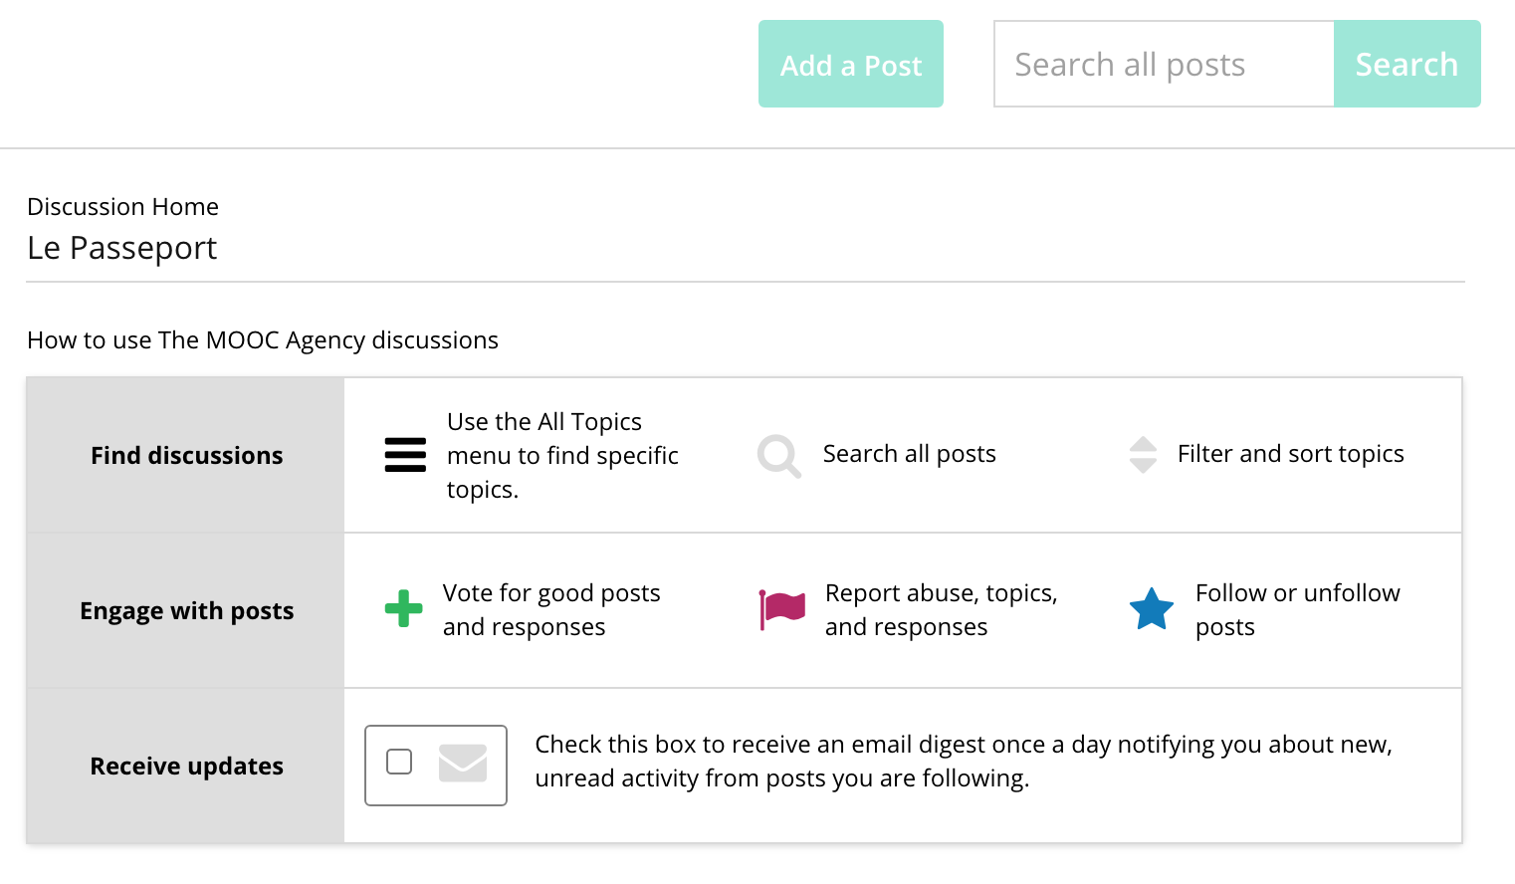Viewport: 1515px width, 884px height.
Task: Click 'Vote for good posts and responses' text
Action: (550, 609)
